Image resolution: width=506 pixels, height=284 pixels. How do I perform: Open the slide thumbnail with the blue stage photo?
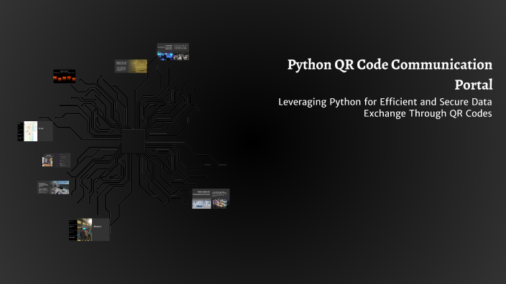(x=173, y=52)
